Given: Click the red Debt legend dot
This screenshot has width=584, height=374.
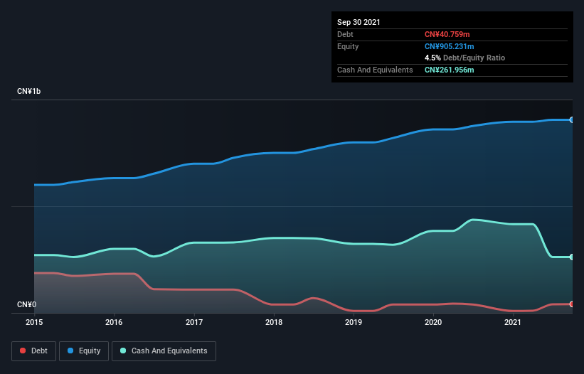Looking at the screenshot, I should tap(23, 351).
